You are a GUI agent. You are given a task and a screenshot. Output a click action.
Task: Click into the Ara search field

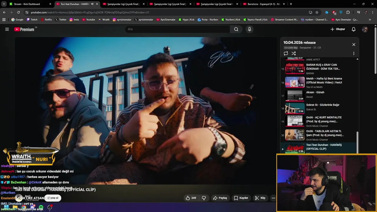(178, 29)
